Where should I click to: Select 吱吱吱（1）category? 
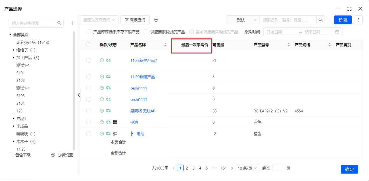[x=26, y=134]
